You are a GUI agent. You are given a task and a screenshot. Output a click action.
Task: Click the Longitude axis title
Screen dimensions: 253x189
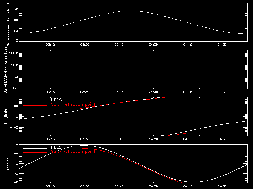coord(6,117)
